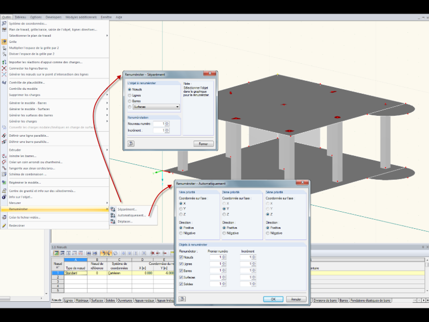Click the Plan de travail grid/snap icon
The image size is (429, 322).
(4, 29)
